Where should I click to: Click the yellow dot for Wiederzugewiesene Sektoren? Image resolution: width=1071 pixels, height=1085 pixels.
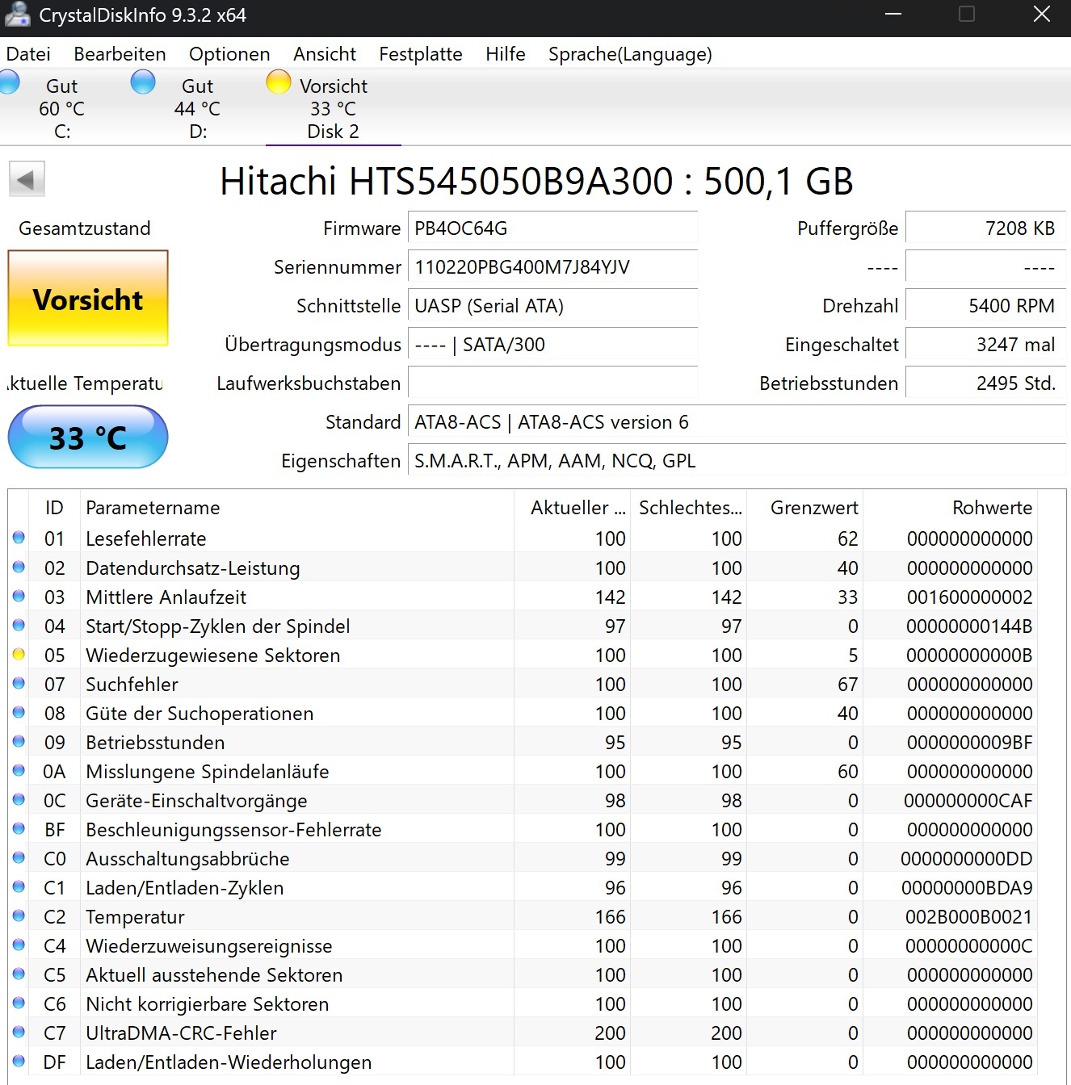(19, 654)
